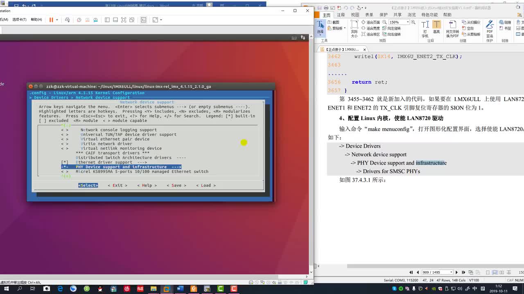The width and height of the screenshot is (524, 294).
Task: Open VMware console view icon
Action: pyautogui.click(x=144, y=20)
